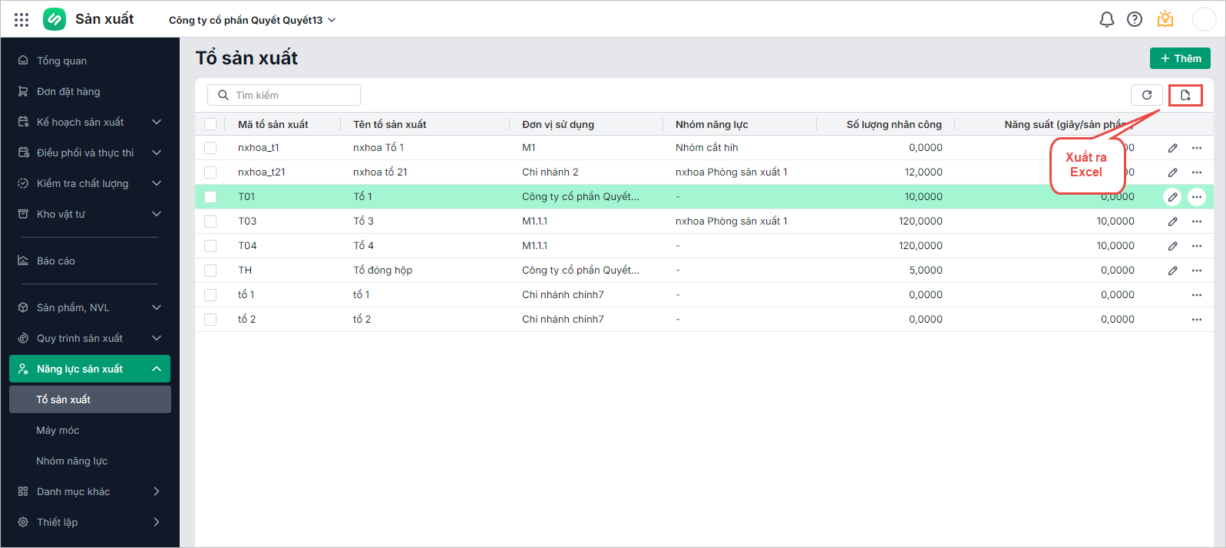Check the box for row nxhoa_t21
Screen dimensions: 1226x548
click(x=210, y=172)
